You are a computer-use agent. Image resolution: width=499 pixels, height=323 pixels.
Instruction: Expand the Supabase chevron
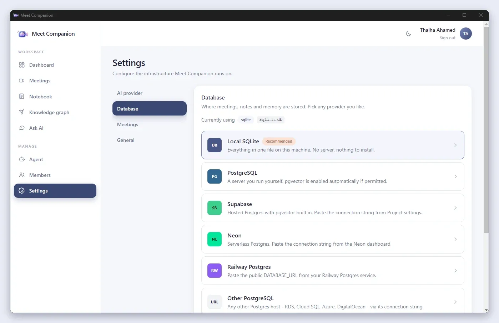455,208
